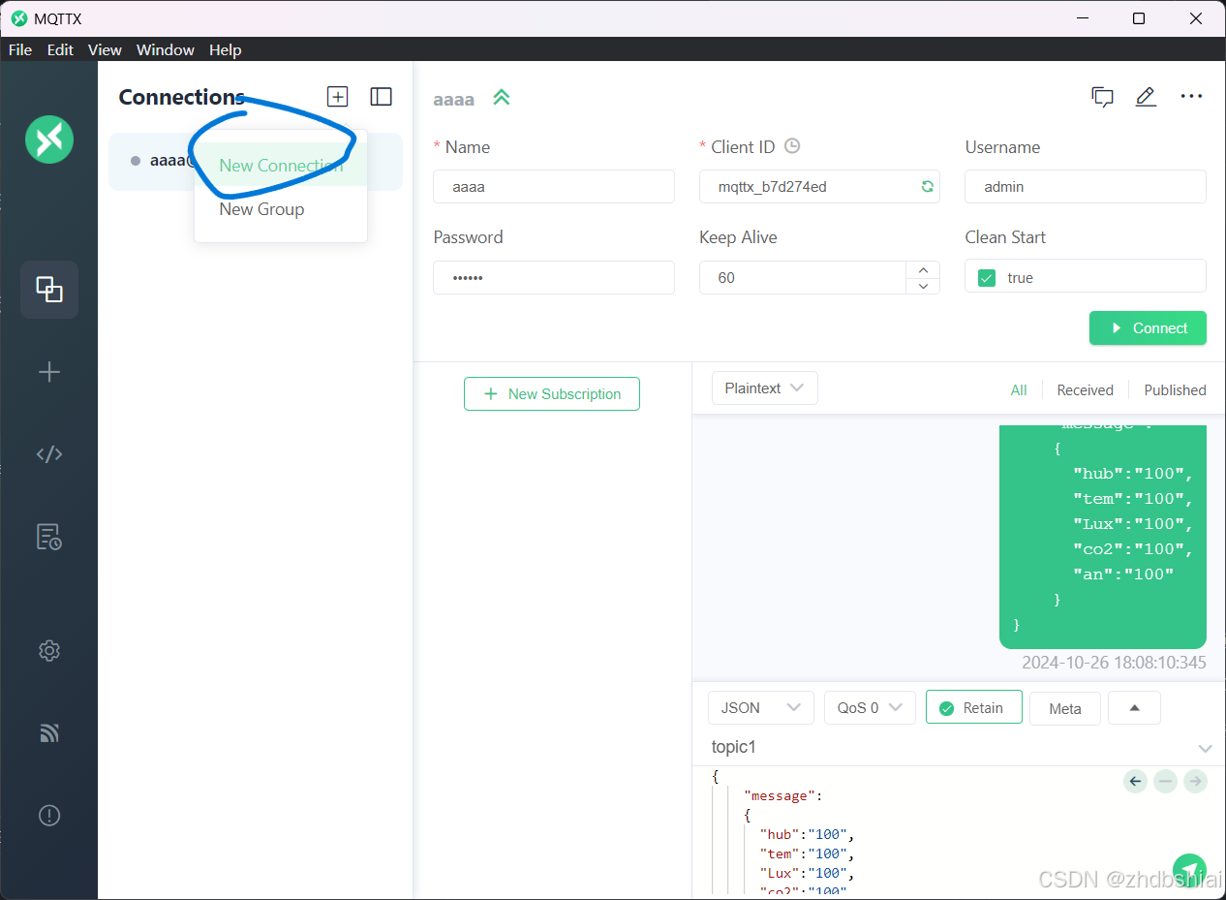Toggle the Clean Start true checkbox
The width and height of the screenshot is (1226, 900).
tap(987, 278)
